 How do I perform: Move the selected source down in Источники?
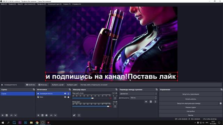click(55, 115)
